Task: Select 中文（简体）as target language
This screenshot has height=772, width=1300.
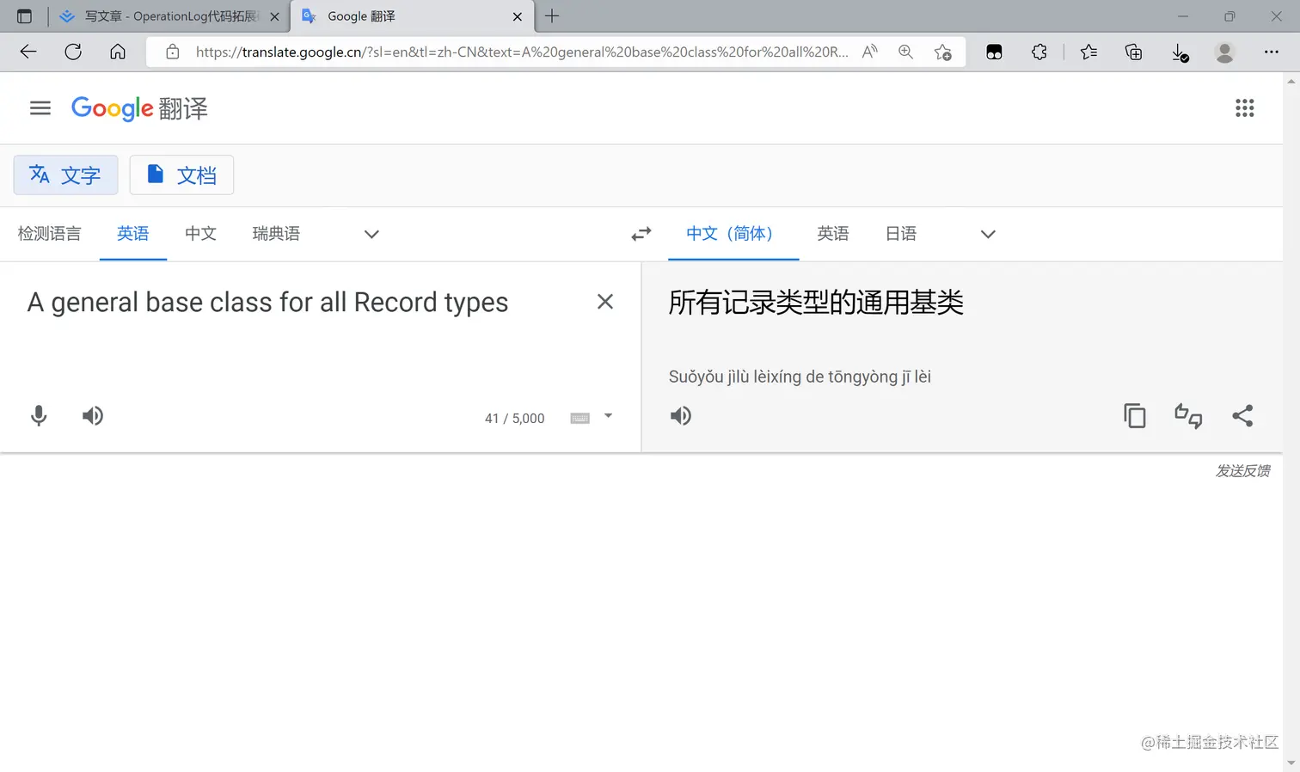Action: tap(733, 234)
